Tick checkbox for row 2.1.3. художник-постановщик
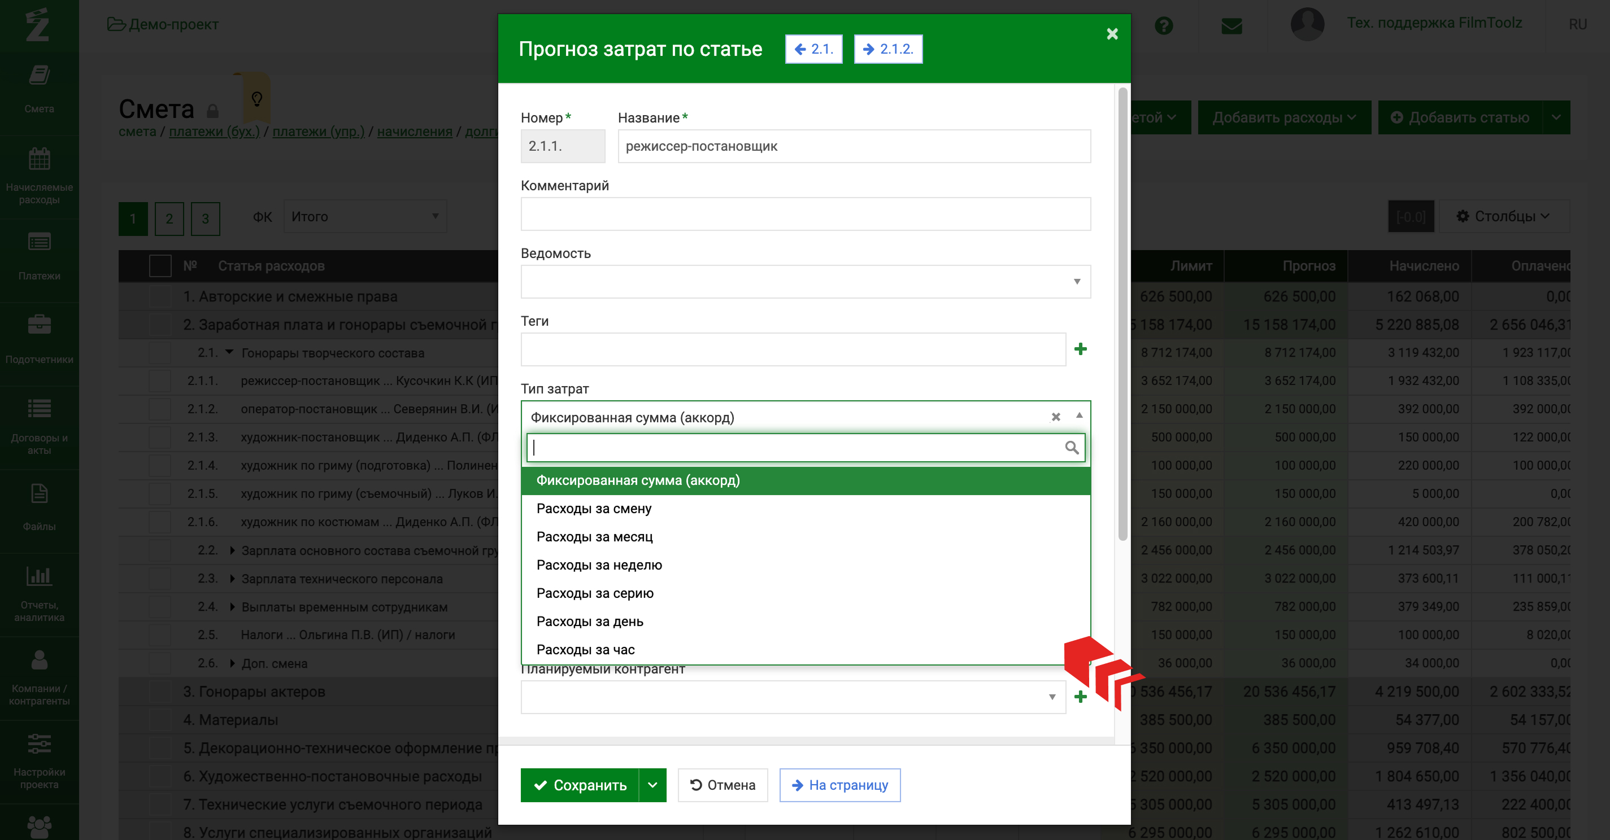This screenshot has width=1610, height=840. (160, 436)
